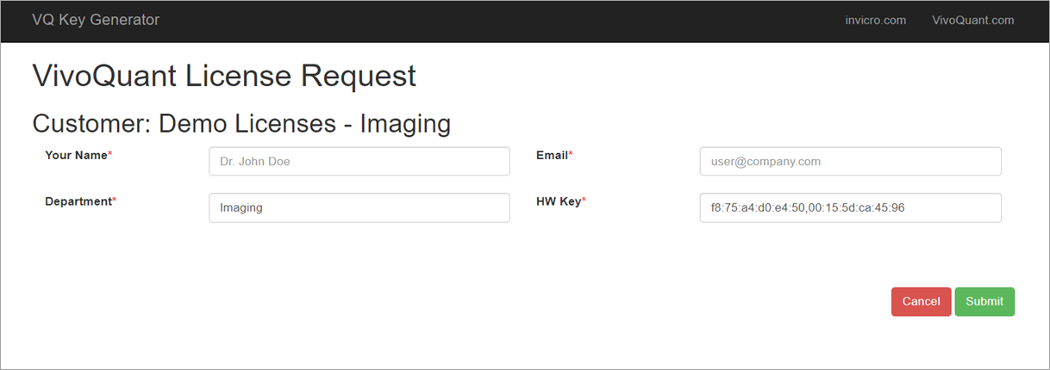
Task: Click the red asterisk beside Your Name
Action: [110, 155]
